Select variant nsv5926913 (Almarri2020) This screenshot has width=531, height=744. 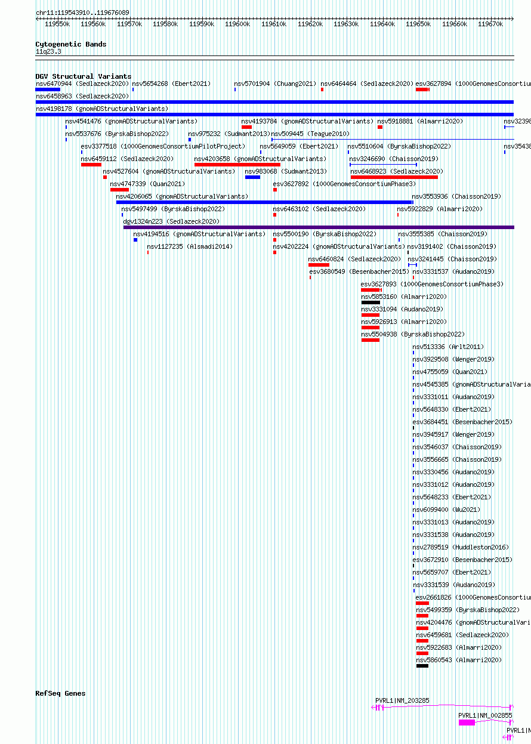pyautogui.click(x=404, y=322)
